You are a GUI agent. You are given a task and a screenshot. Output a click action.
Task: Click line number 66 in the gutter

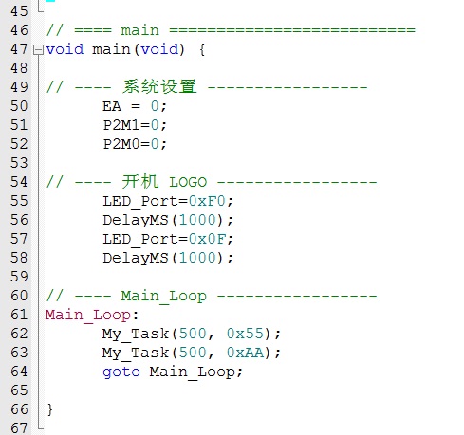(x=19, y=409)
